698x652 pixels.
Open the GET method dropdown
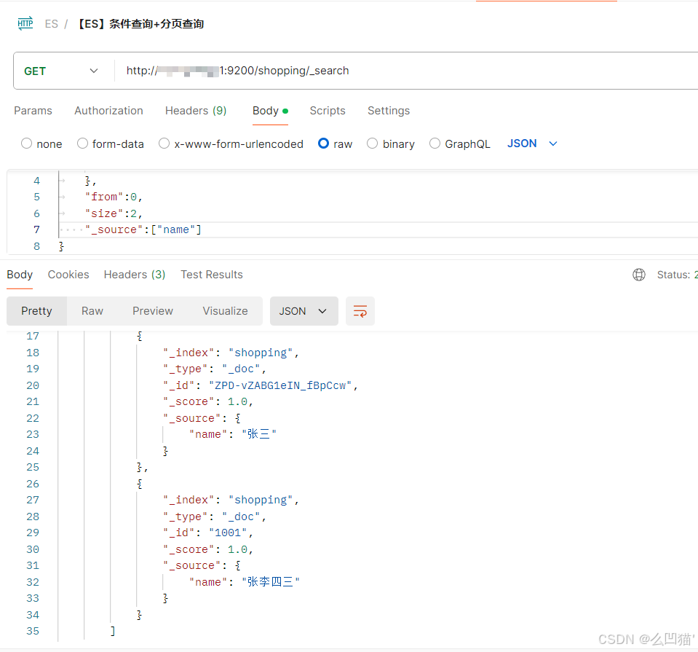(x=62, y=71)
